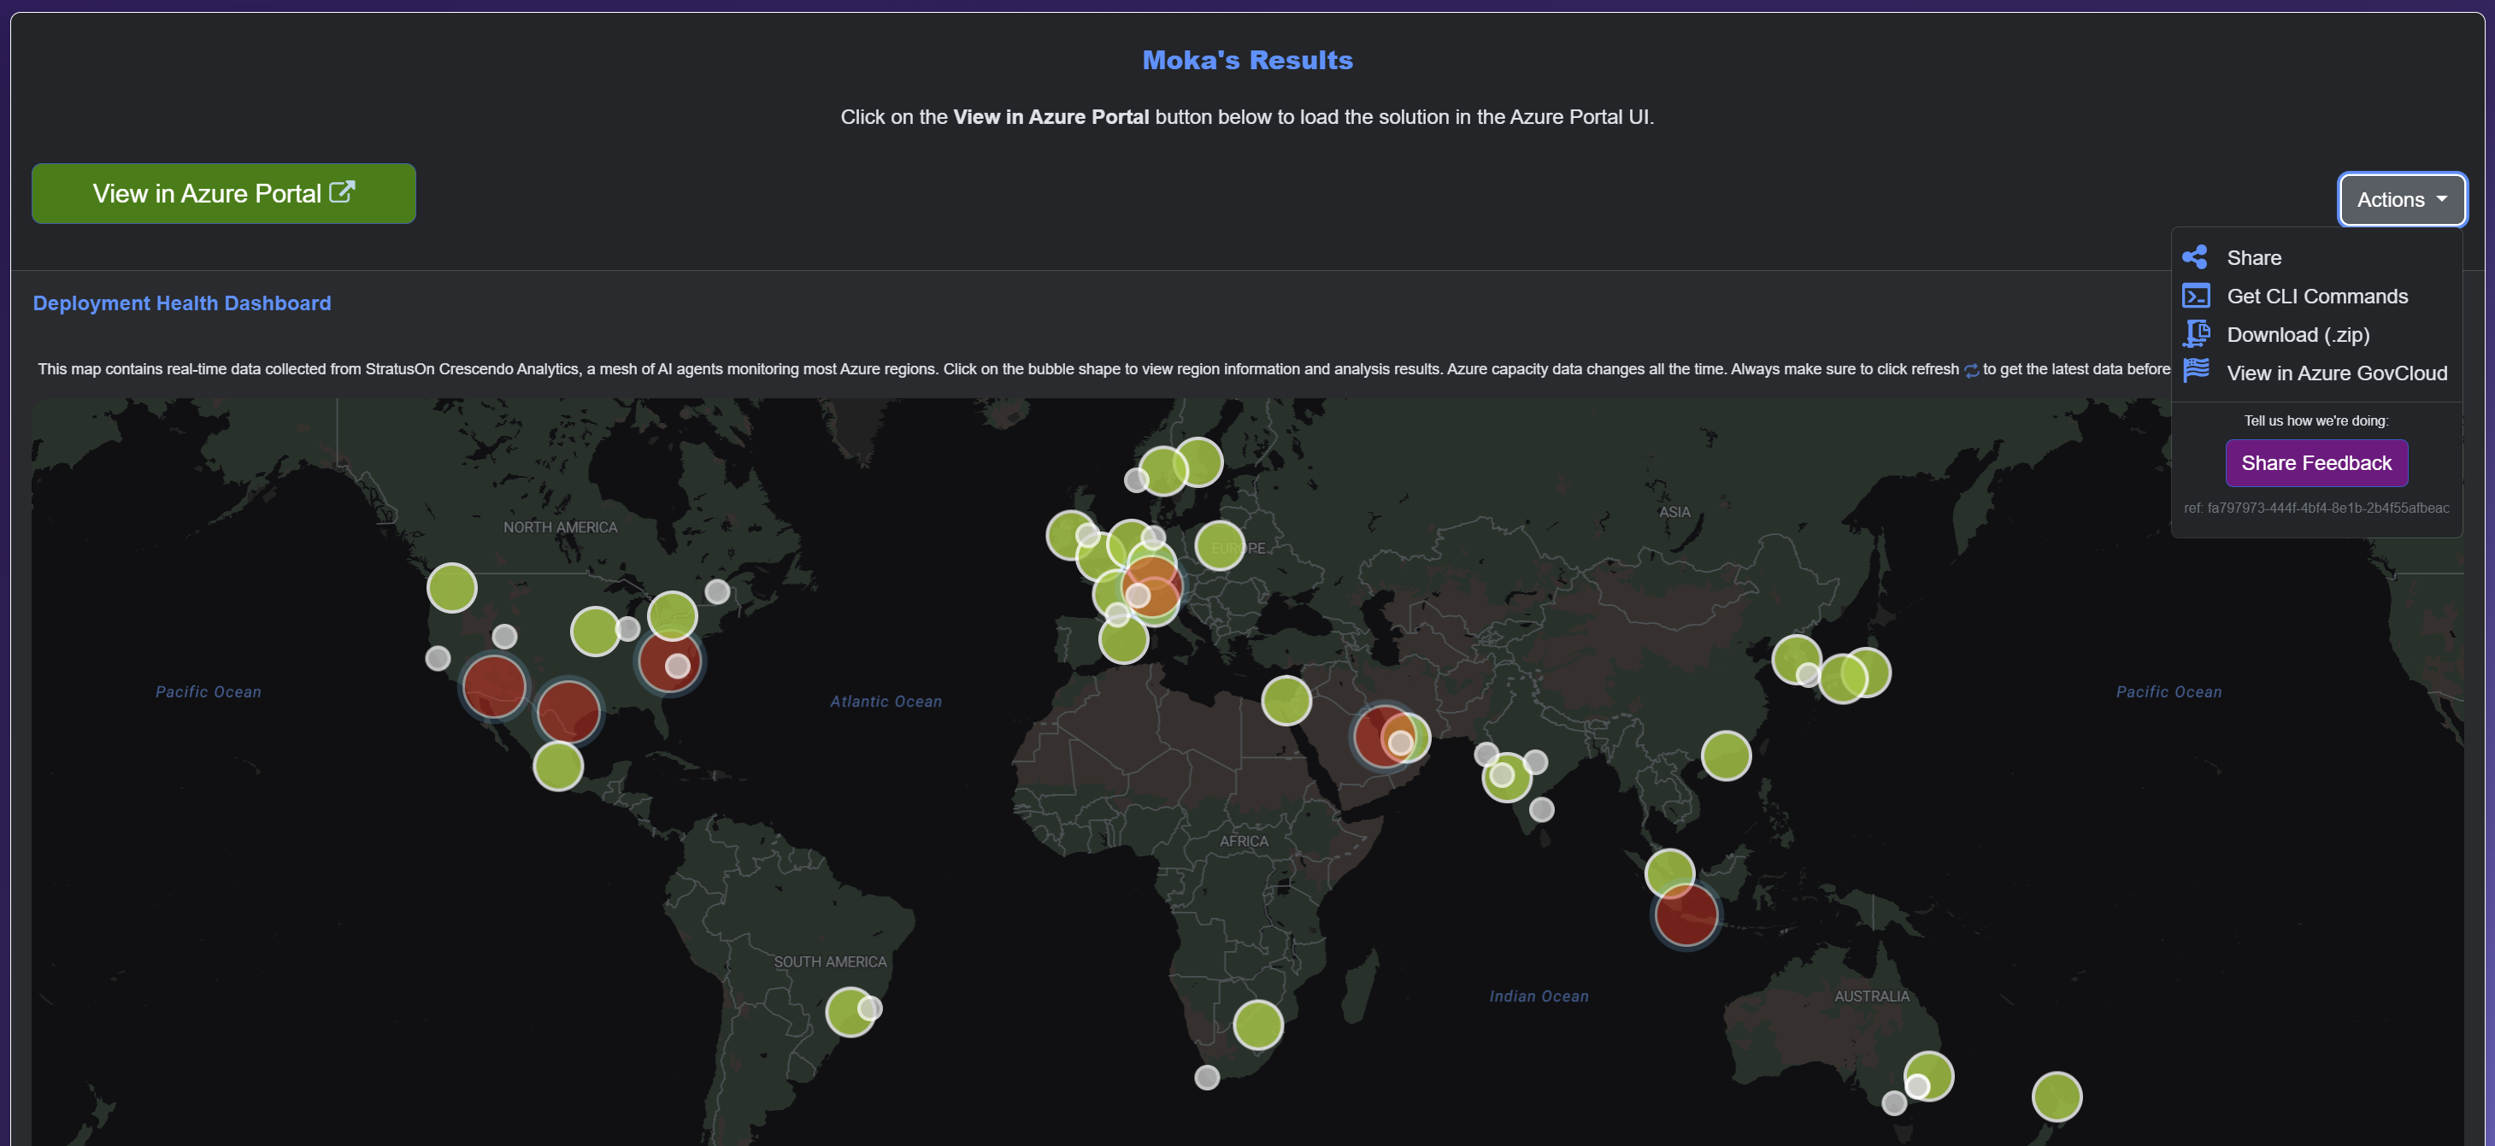Click the flag icon for Azure GovCloud

(x=2196, y=371)
